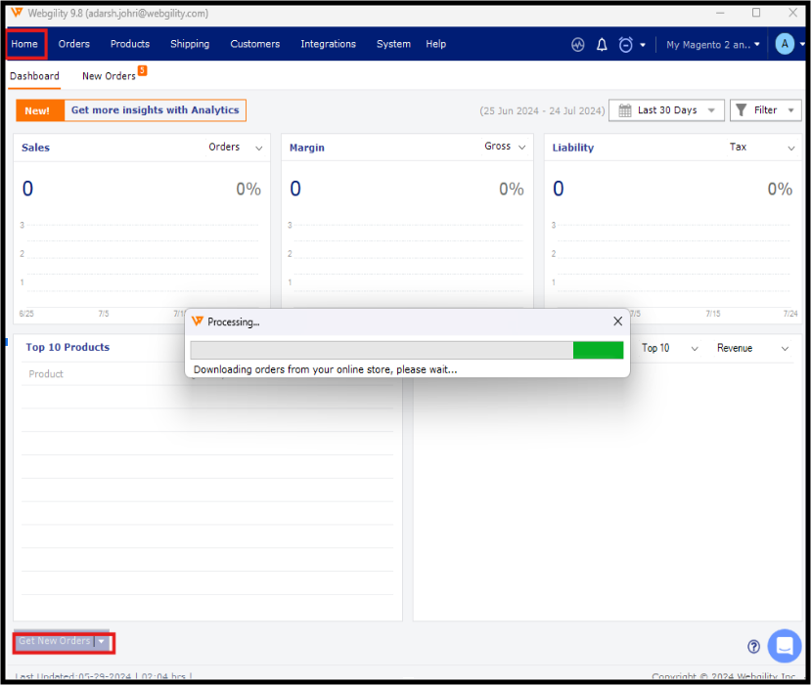Close the Processing dialog
The width and height of the screenshot is (811, 685).
tap(617, 321)
